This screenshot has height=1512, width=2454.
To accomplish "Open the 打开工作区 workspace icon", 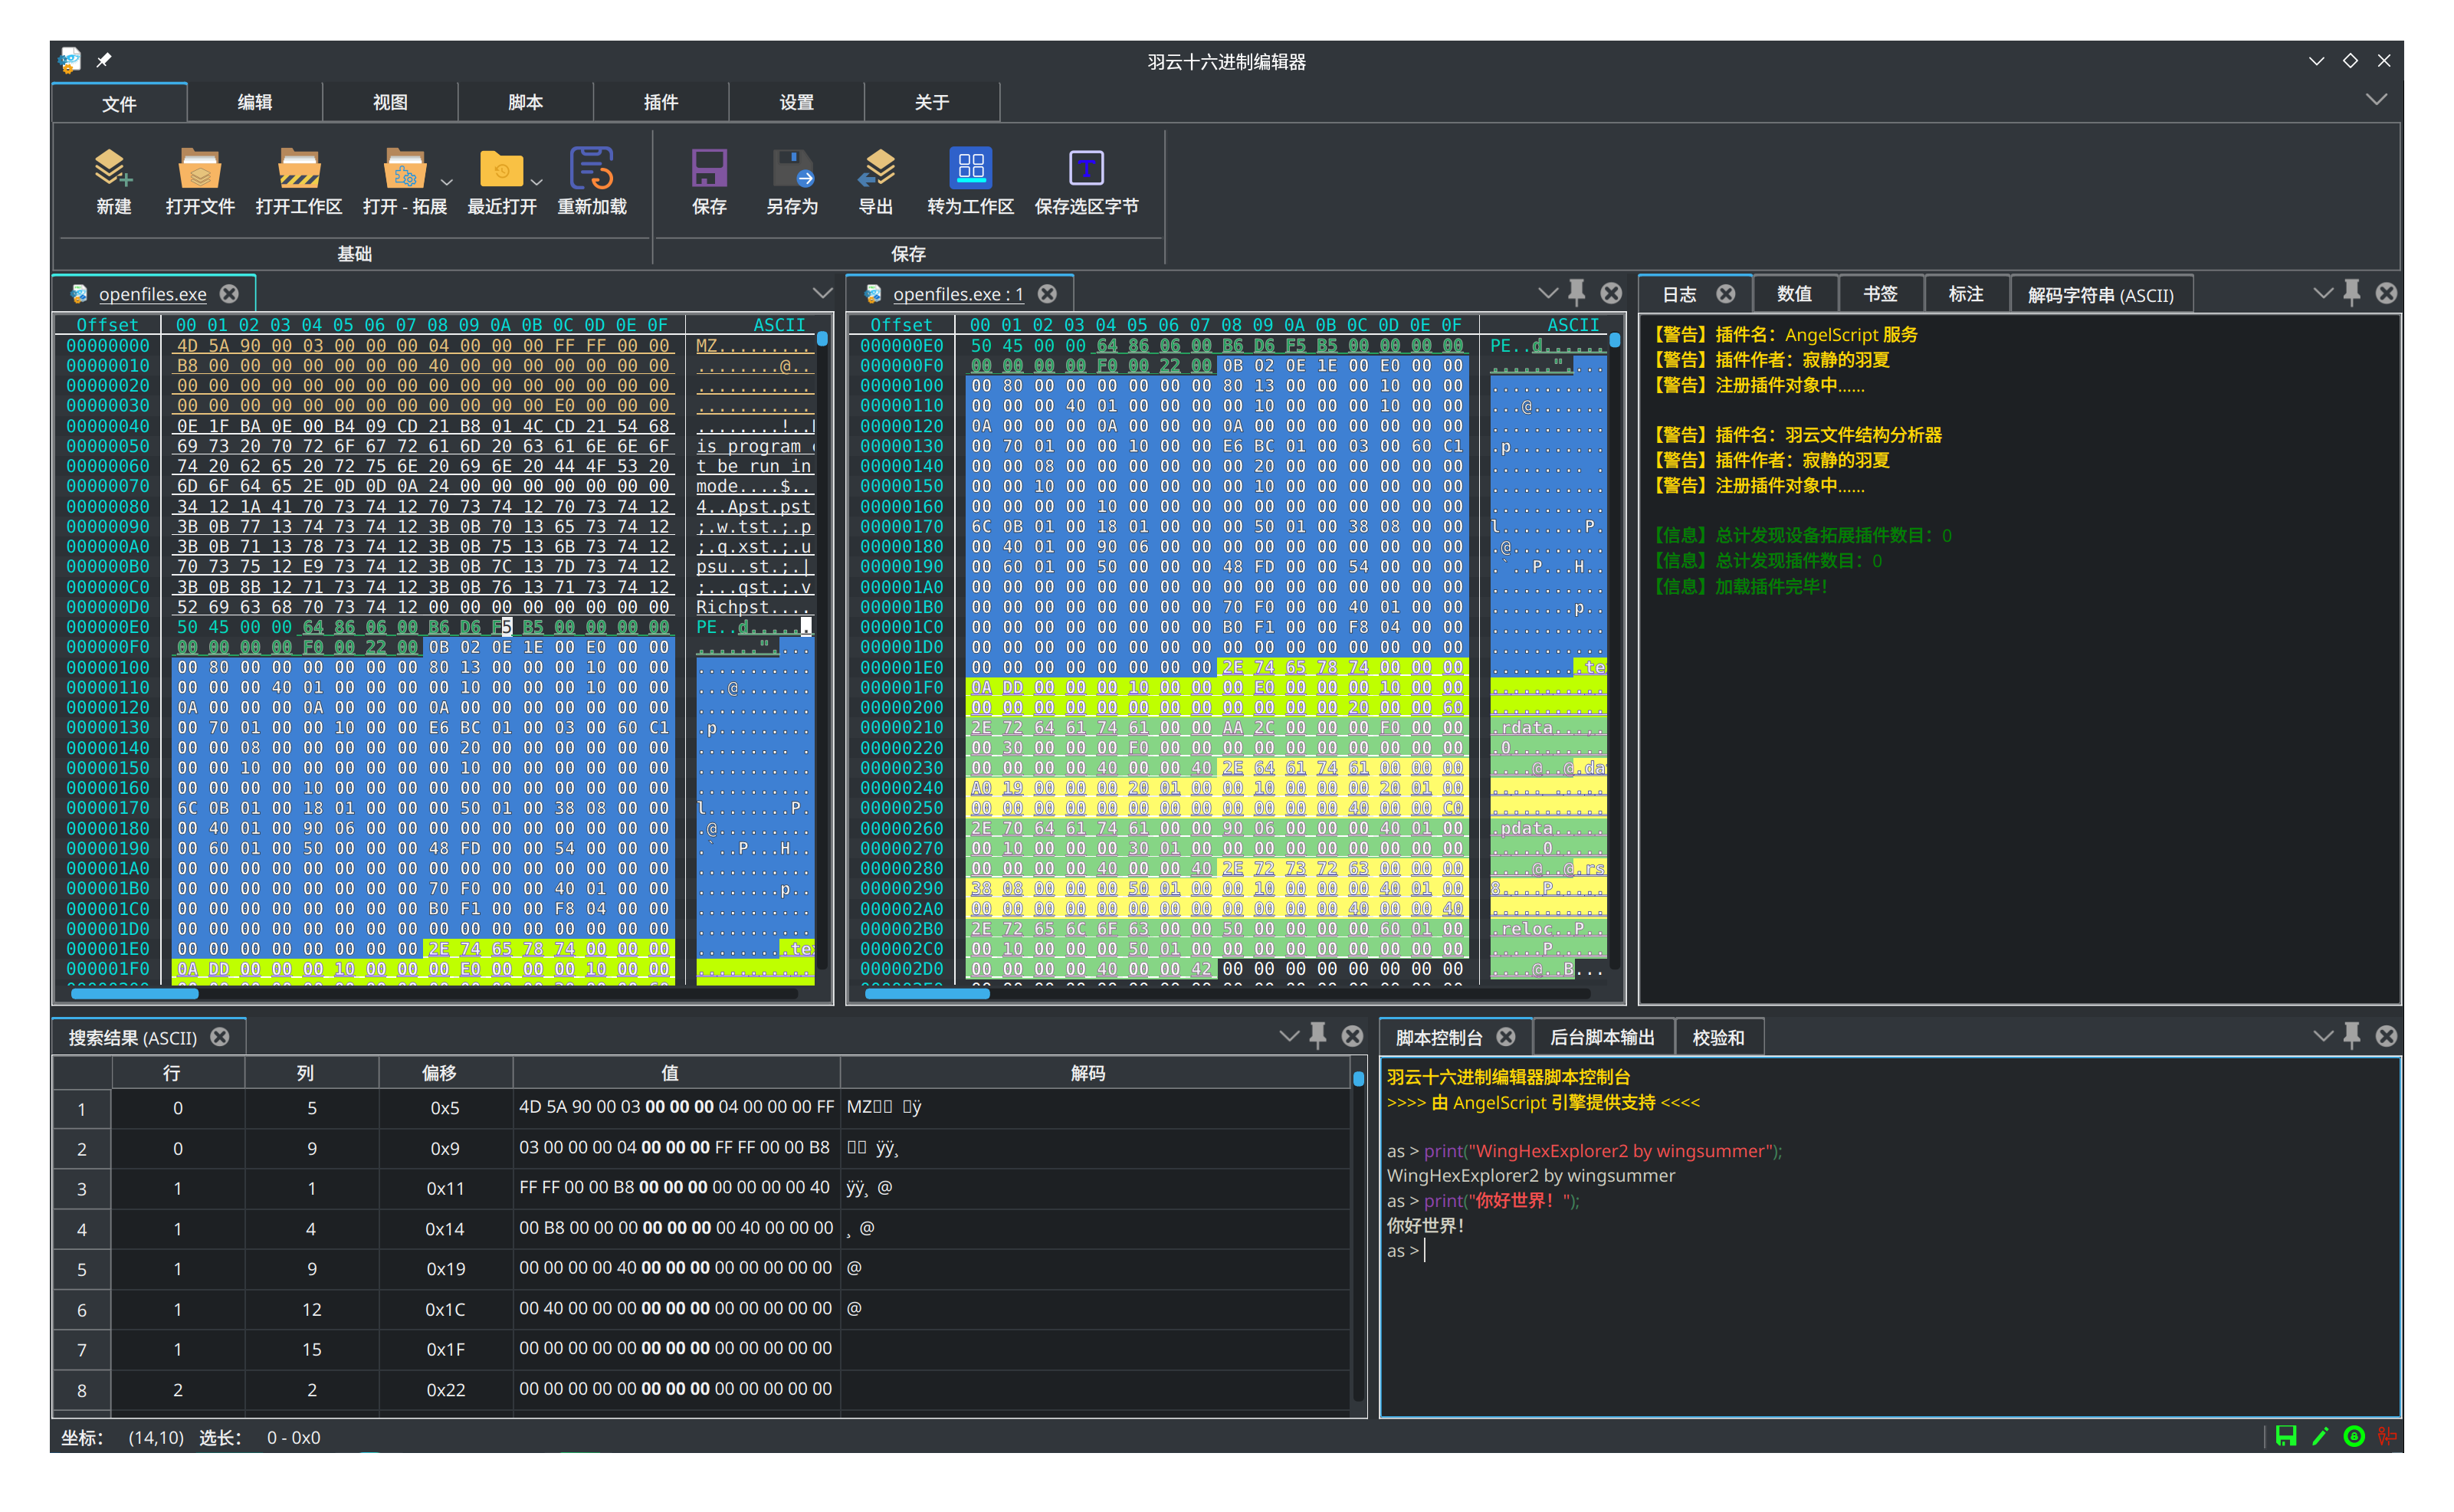I will [298, 168].
